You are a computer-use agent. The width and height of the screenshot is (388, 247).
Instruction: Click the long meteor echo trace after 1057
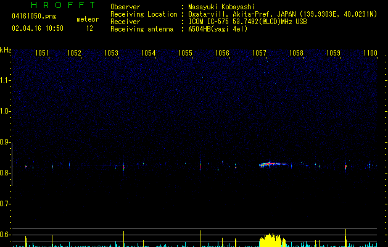point(273,164)
